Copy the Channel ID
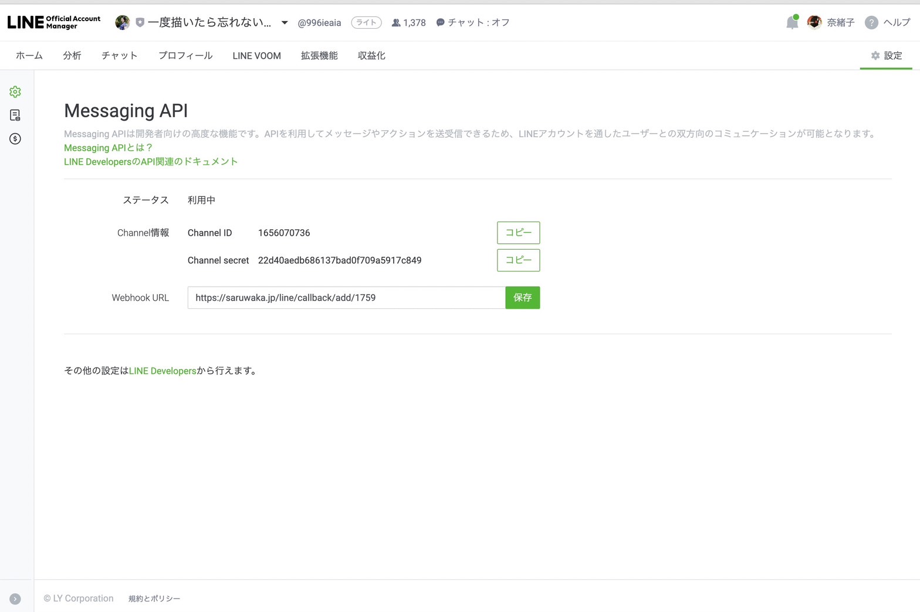 point(519,233)
